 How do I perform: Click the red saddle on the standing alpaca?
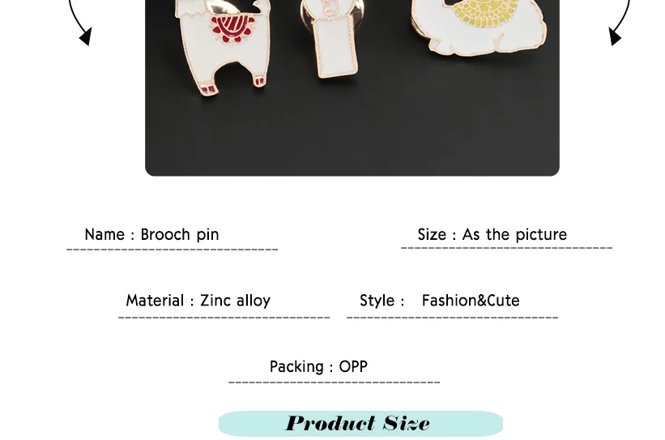232,29
